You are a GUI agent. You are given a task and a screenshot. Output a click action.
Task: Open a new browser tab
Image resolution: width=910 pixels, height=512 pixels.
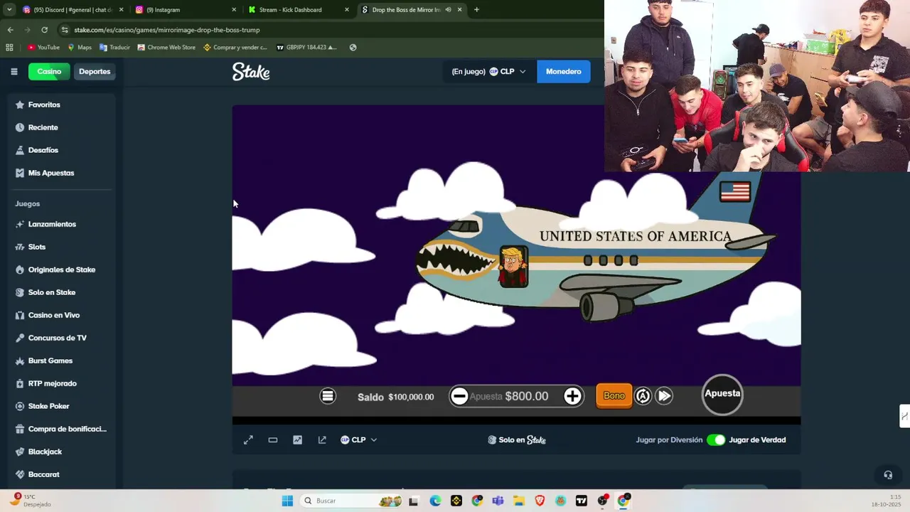[x=476, y=10]
